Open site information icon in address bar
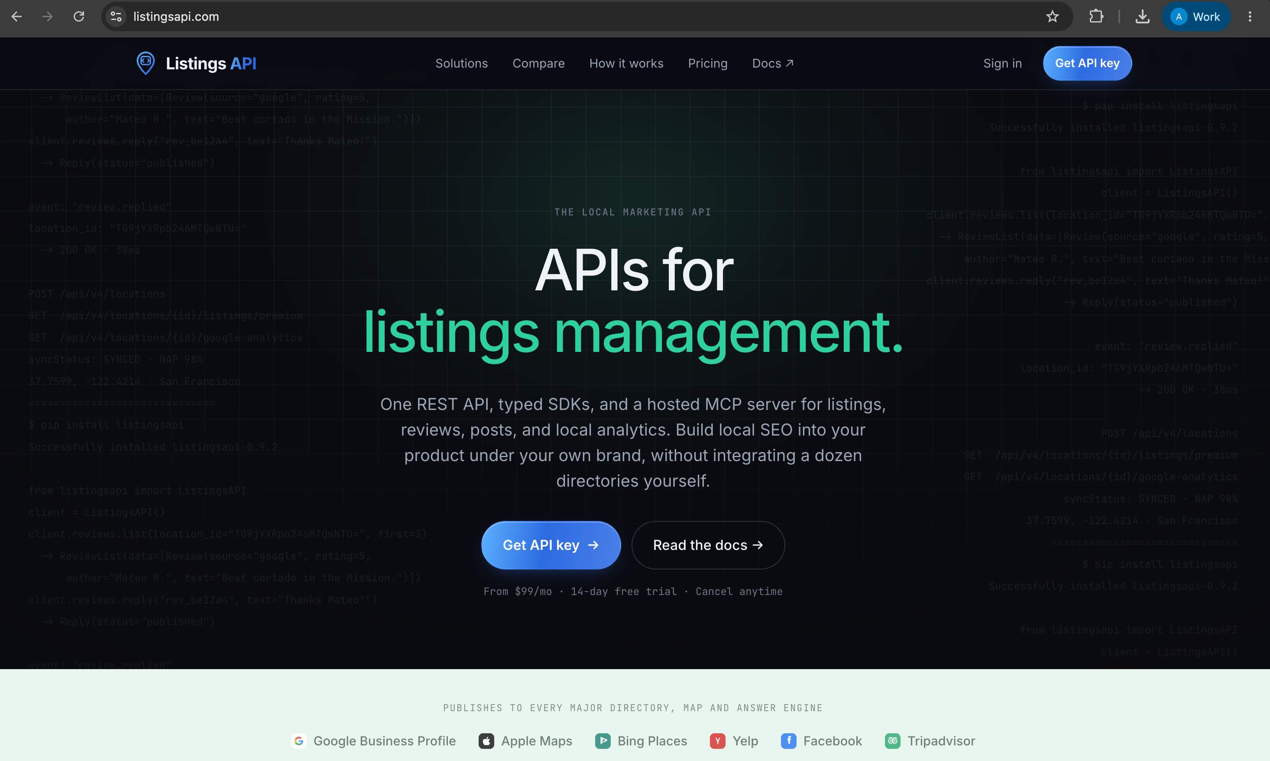This screenshot has width=1270, height=761. pyautogui.click(x=117, y=16)
